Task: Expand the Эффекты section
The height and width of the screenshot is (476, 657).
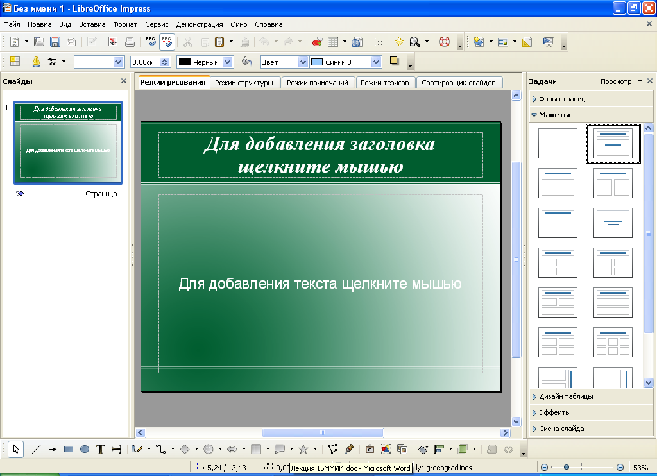Action: (590, 412)
